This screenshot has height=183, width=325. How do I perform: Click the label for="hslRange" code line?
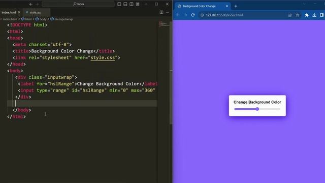[x=87, y=84]
